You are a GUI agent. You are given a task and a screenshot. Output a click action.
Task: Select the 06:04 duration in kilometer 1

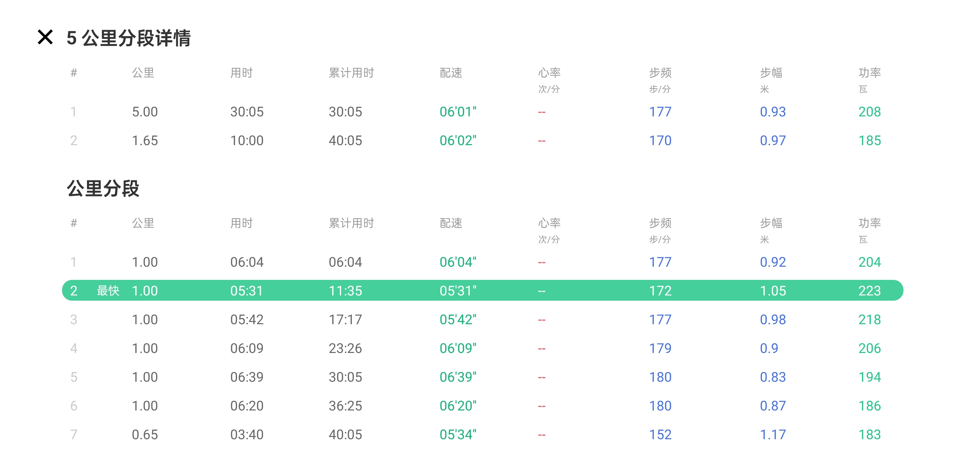point(246,262)
